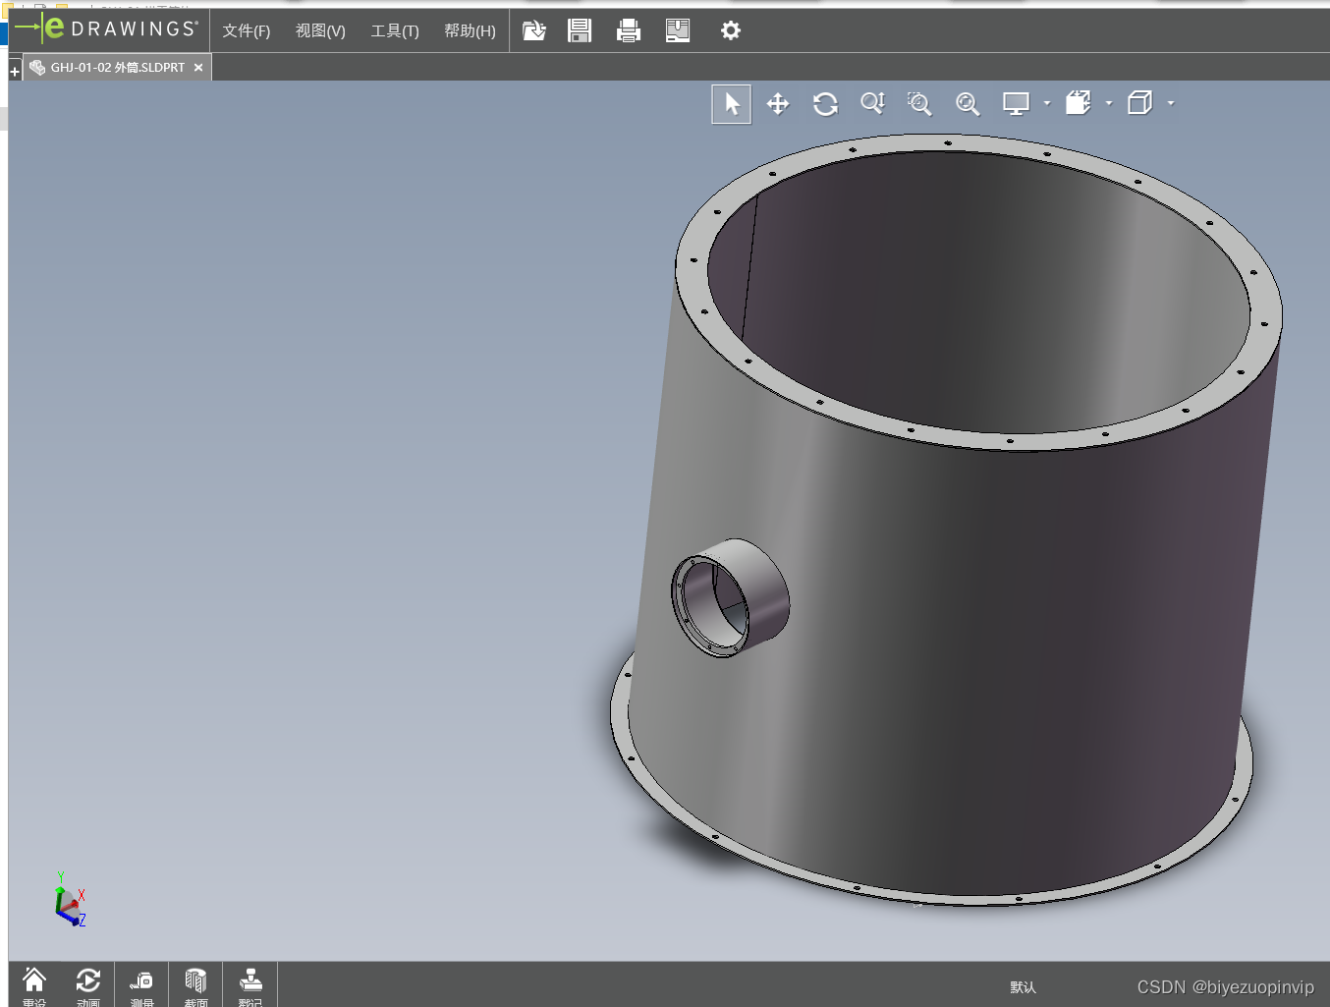Open the 工具(T) menu
The height and width of the screenshot is (1007, 1330).
[395, 30]
